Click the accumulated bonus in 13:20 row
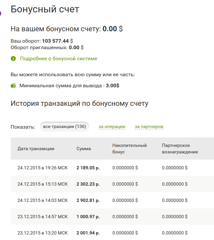The image size is (214, 240). (x=125, y=233)
